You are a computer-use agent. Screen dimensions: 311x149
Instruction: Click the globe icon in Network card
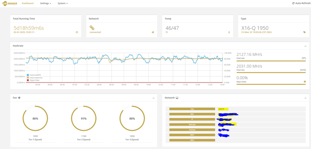[153, 32]
